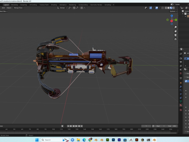This screenshot has width=189, height=142.
Task: Click the viewport zoom magnifier icon
Action: 176,27
